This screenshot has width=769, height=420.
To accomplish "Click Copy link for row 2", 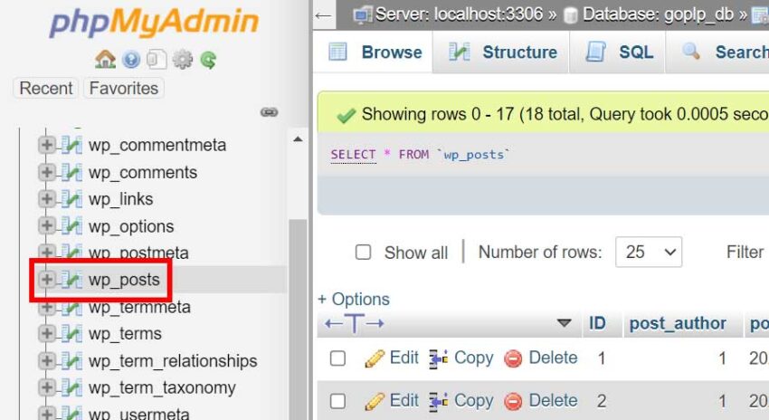I will [474, 401].
